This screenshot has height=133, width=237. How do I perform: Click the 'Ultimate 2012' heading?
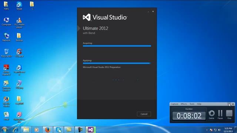click(96, 28)
